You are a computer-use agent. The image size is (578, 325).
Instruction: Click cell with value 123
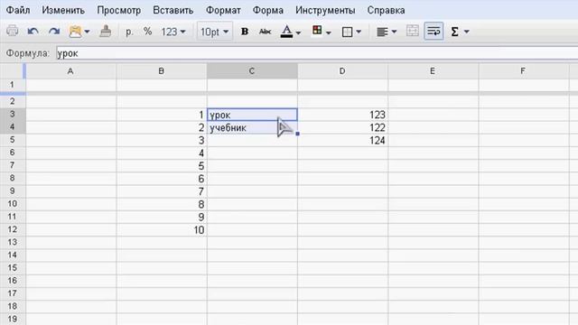tap(342, 115)
